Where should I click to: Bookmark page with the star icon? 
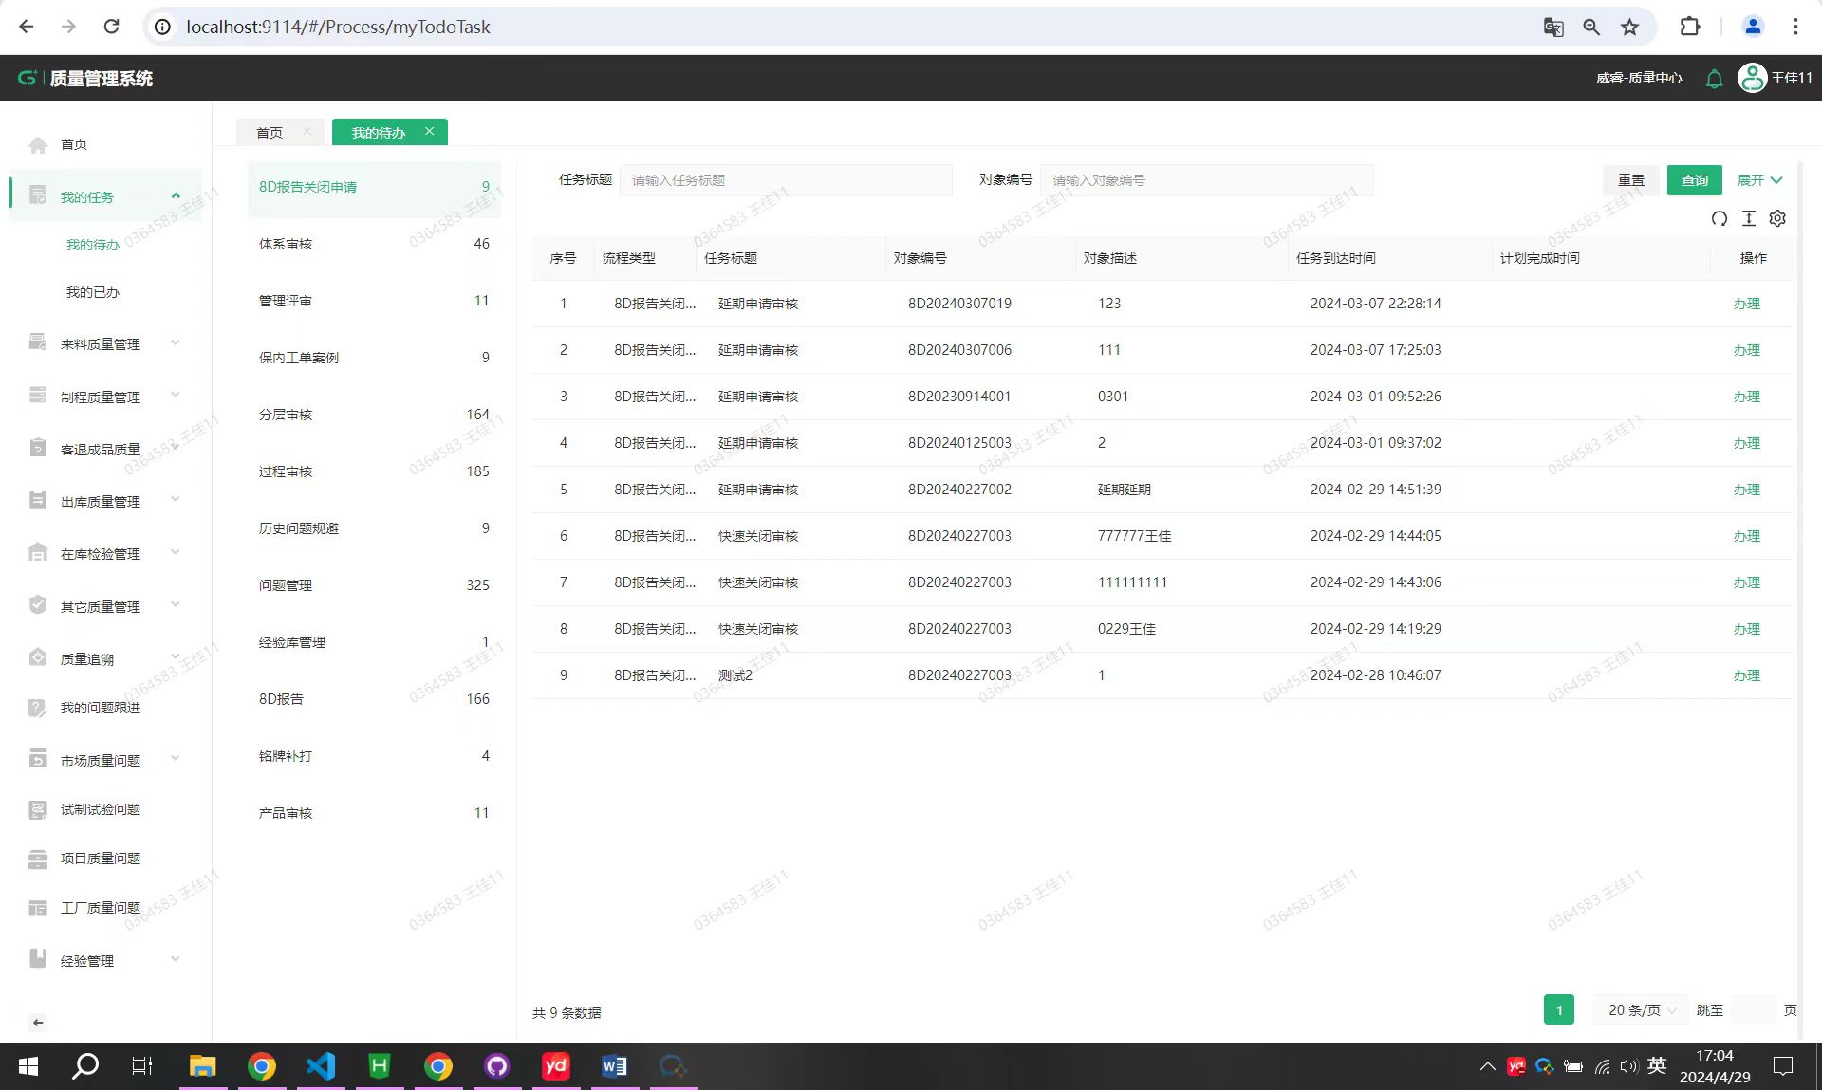coord(1629,27)
